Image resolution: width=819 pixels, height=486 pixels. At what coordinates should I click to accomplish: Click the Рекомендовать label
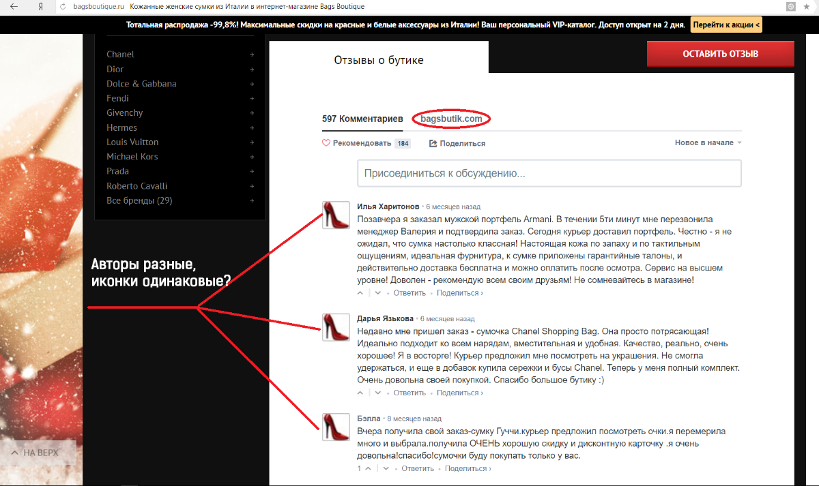click(362, 143)
